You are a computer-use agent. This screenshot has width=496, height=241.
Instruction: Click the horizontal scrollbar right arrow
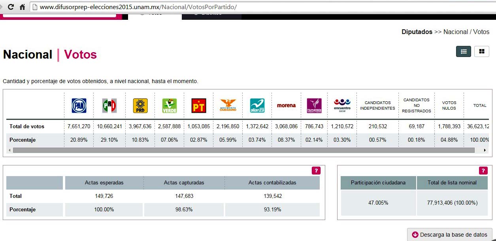point(485,150)
